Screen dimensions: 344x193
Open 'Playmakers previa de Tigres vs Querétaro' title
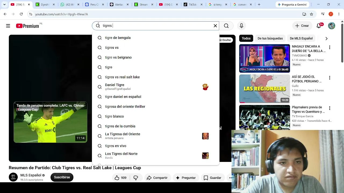[308, 109]
